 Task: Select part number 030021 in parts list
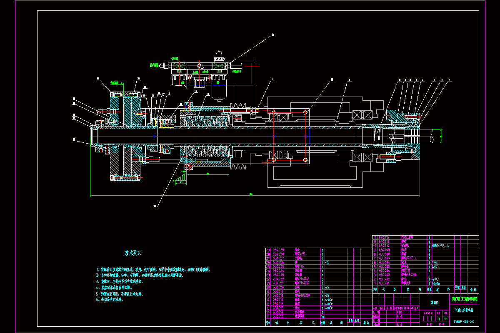pos(278,283)
